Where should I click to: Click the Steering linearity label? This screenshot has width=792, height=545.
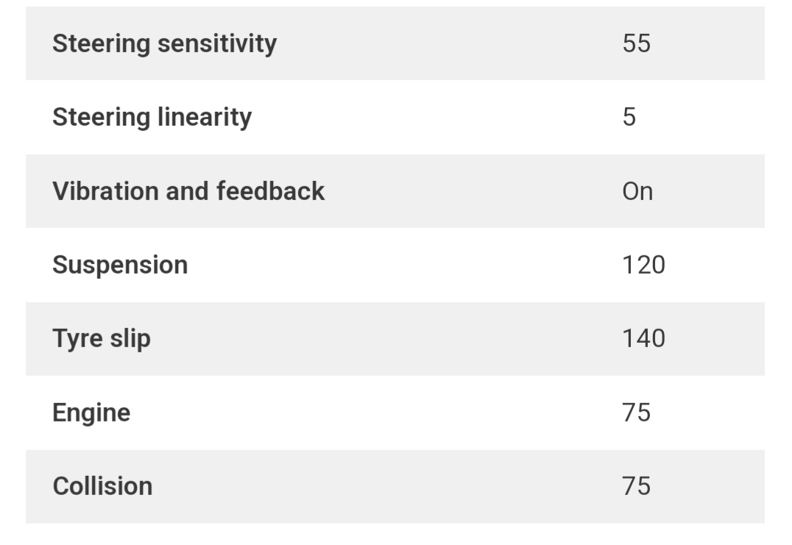point(152,117)
